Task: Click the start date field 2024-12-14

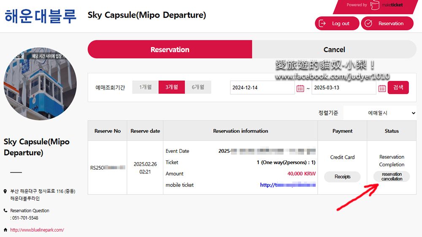Action: coord(262,88)
